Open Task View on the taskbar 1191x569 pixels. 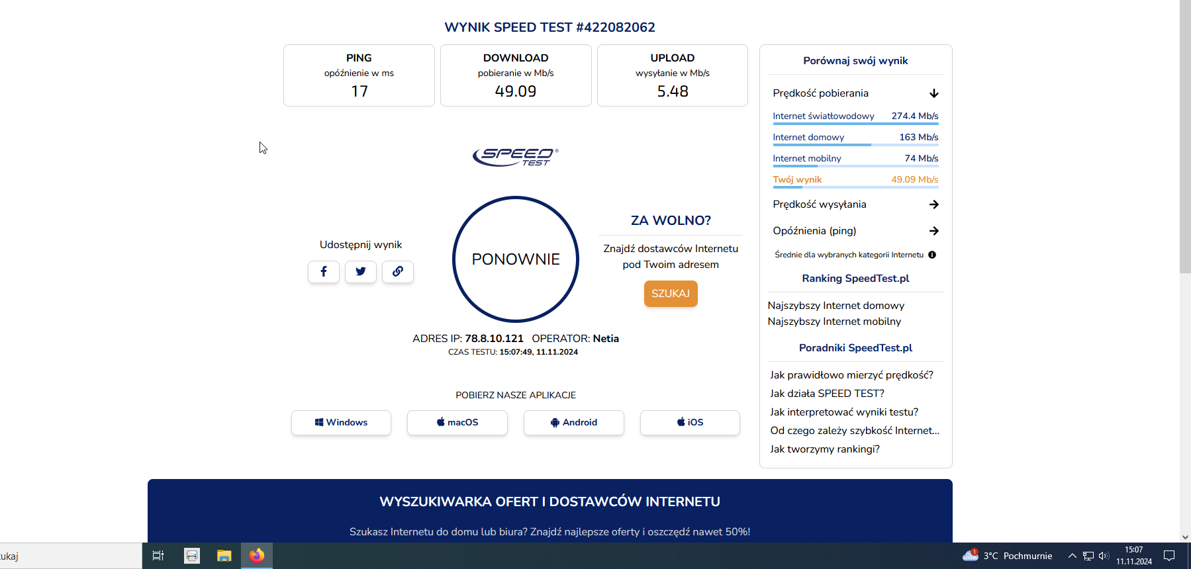(x=158, y=556)
